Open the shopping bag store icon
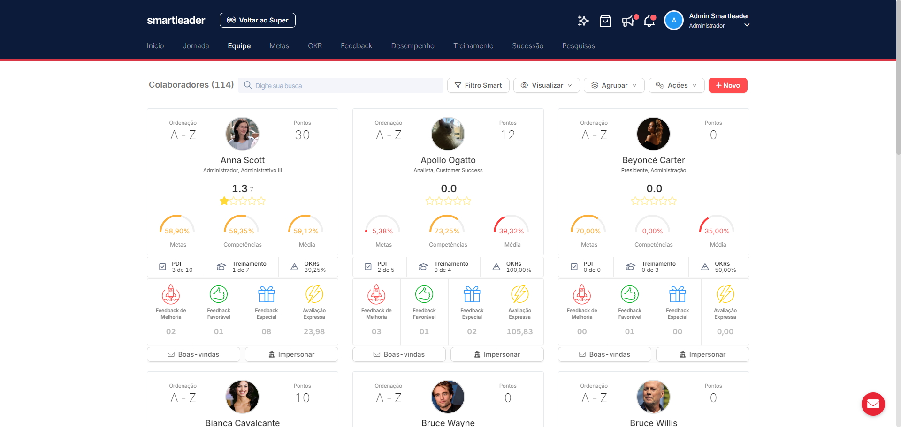 pyautogui.click(x=605, y=21)
